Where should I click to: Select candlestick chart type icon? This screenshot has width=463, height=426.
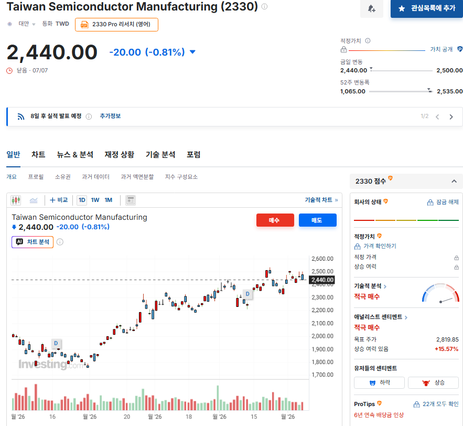16,200
